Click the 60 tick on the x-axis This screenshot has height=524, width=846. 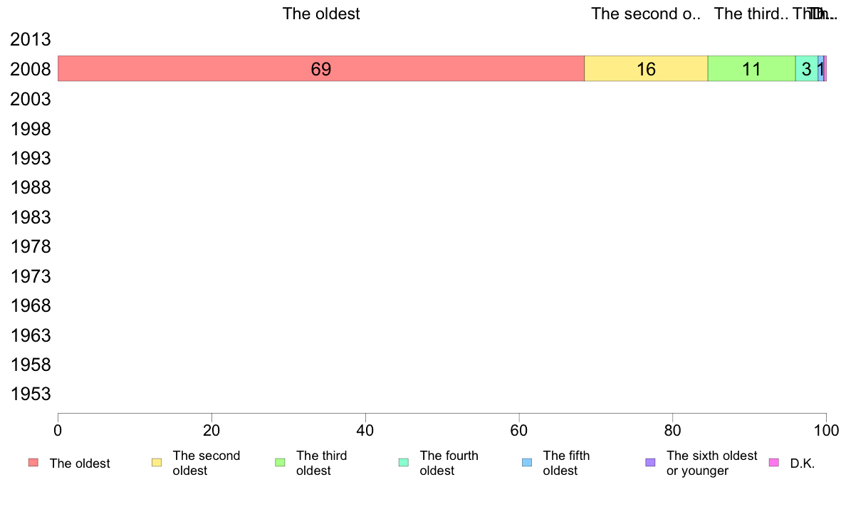click(519, 430)
